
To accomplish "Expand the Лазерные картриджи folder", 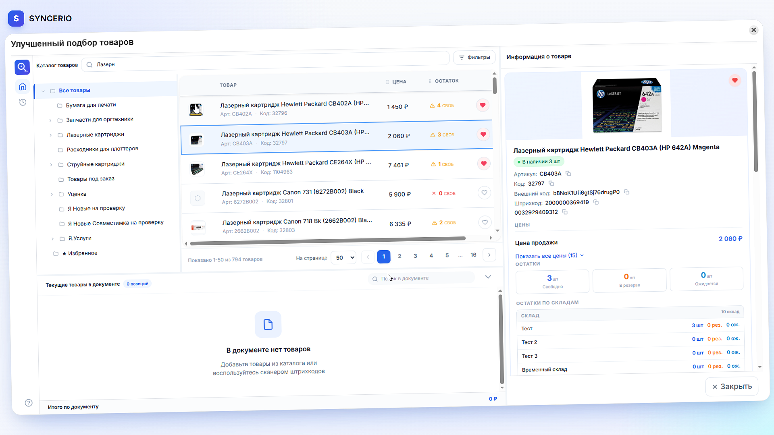I will [50, 135].
